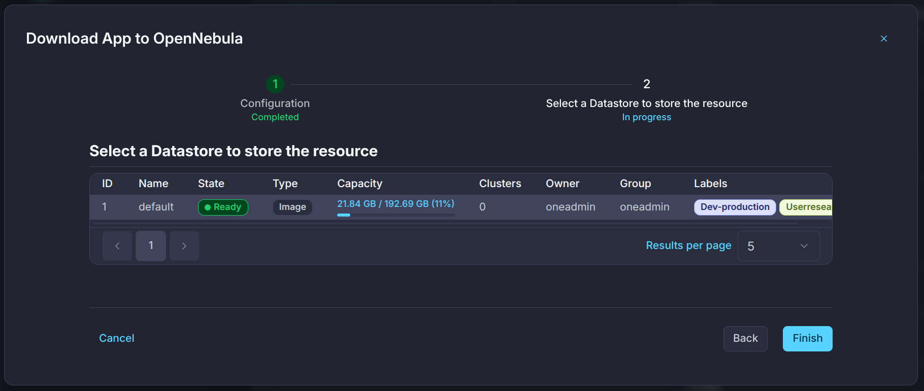Select the default datastore row name
Viewport: 924px width, 391px height.
[x=156, y=207]
